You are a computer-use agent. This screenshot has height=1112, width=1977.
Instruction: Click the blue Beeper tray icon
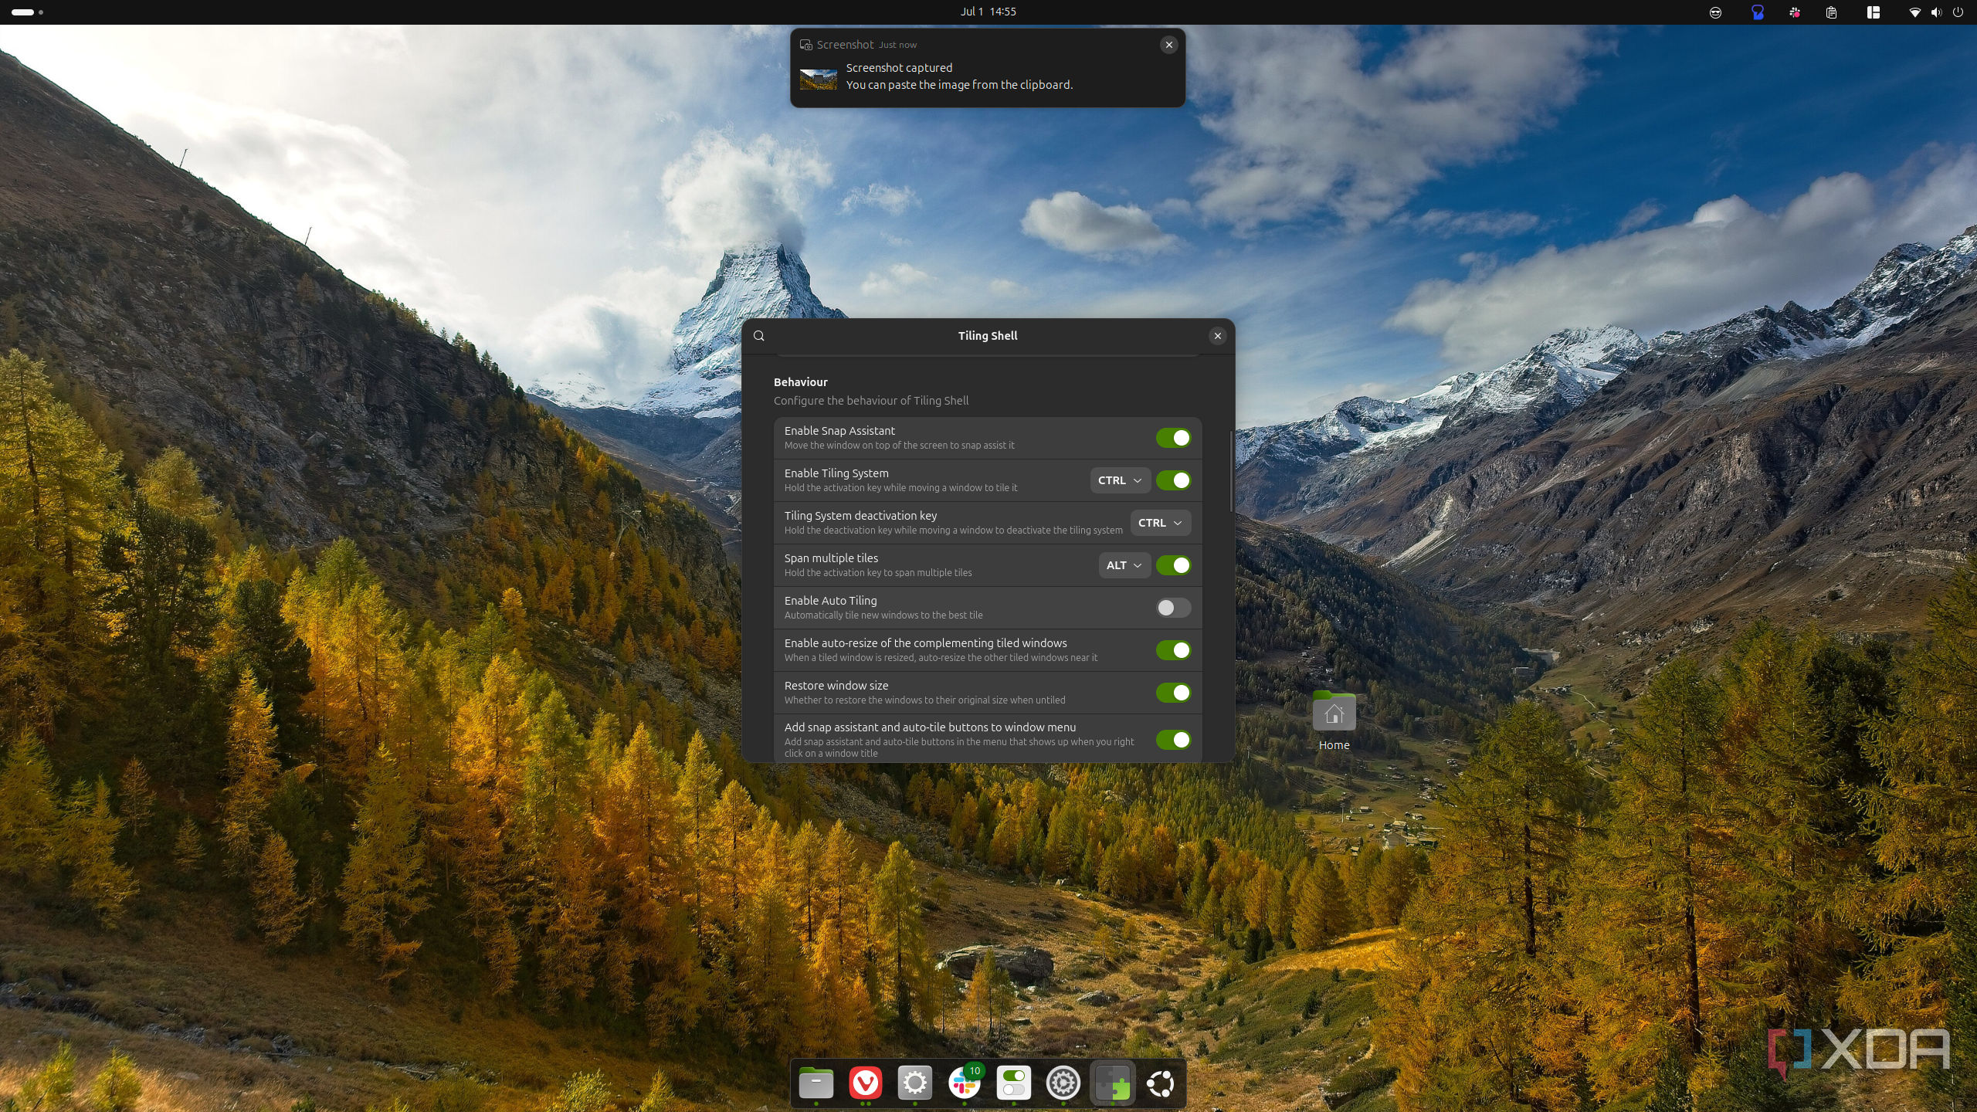[x=1758, y=12]
